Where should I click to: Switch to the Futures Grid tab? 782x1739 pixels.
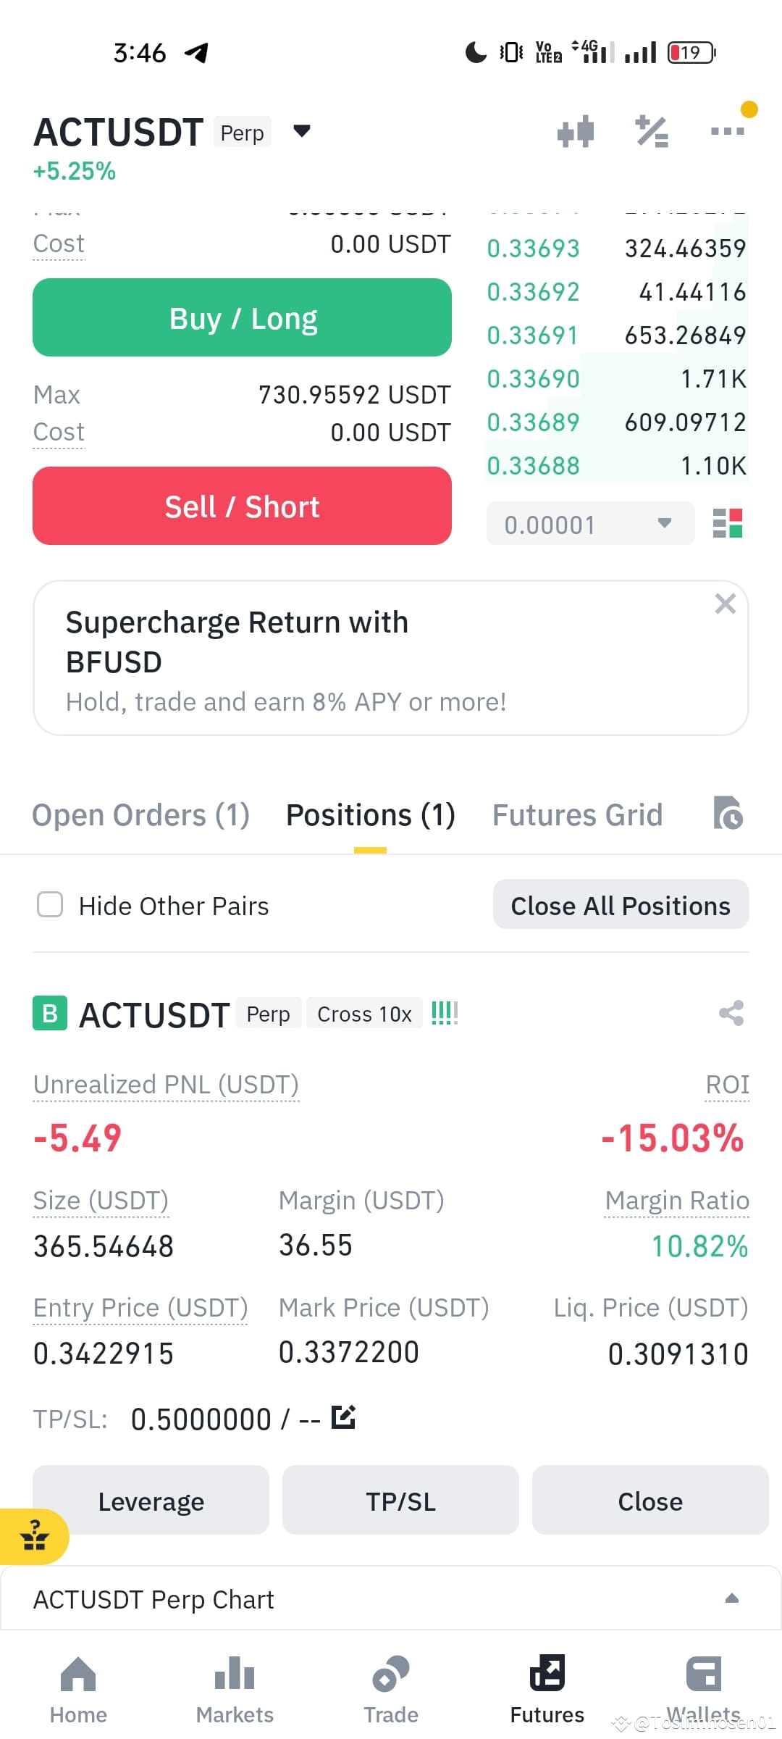point(577,815)
